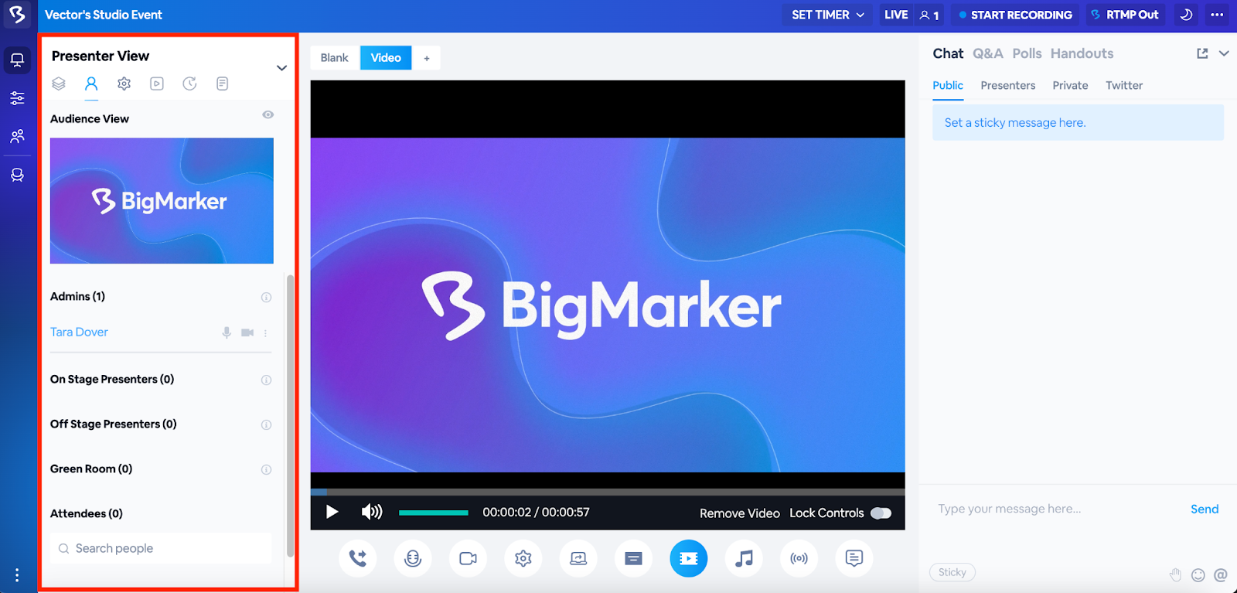This screenshot has height=593, width=1237.
Task: Click the video progress bar
Action: 608,492
